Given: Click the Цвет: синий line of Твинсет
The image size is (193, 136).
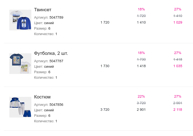Looking at the screenshot, I should 44,23.
